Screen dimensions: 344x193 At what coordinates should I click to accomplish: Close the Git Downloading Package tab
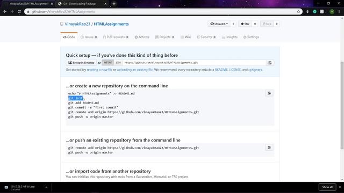[x=105, y=4]
